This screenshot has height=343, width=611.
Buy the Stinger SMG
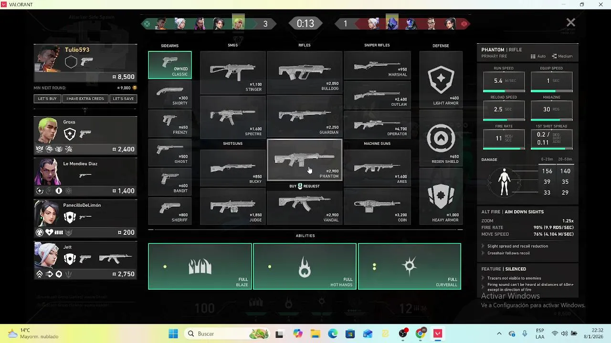click(233, 72)
